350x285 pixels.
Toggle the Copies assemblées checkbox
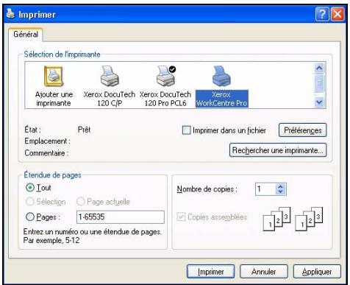click(181, 217)
